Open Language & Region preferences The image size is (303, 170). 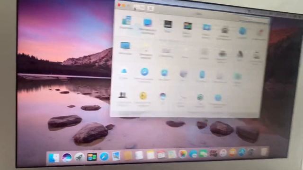206,27
